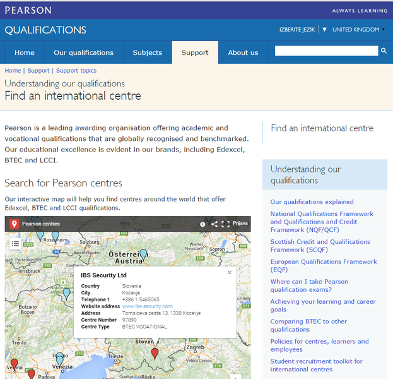The image size is (393, 379).
Task: Click the red marker near Verona
Action: tap(15, 364)
